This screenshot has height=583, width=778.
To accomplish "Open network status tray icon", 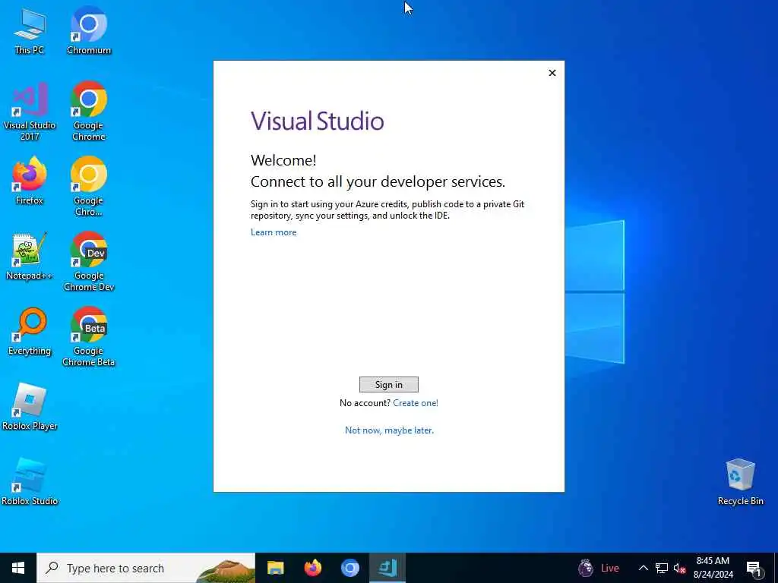I will 662,568.
